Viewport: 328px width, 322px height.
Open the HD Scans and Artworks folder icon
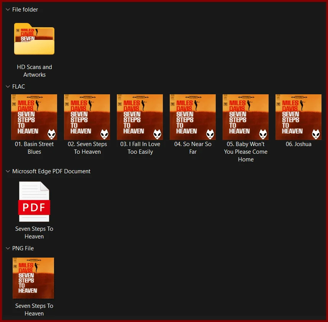[34, 39]
